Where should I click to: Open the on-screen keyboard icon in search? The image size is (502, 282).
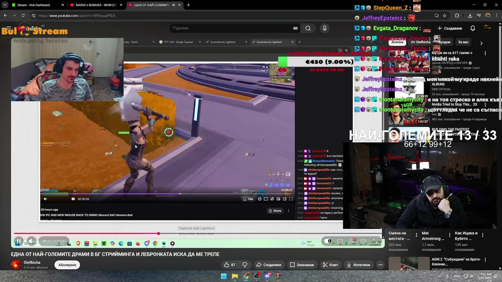(295, 28)
